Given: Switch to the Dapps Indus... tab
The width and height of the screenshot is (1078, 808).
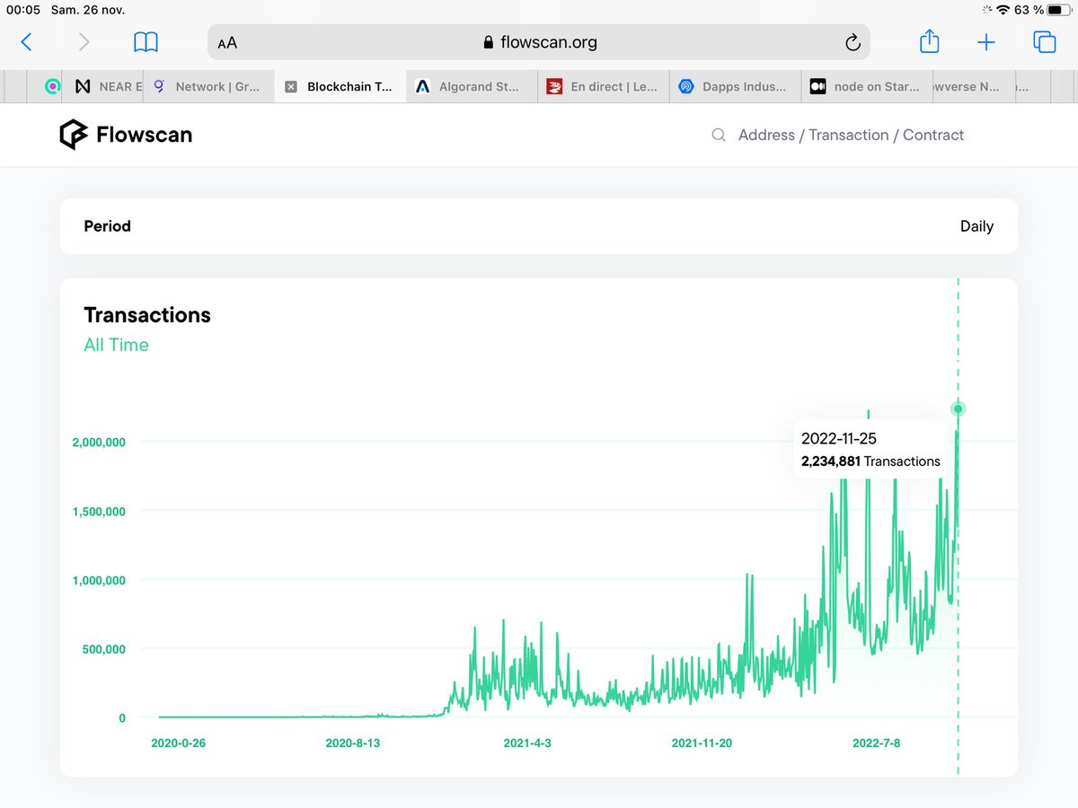Looking at the screenshot, I should coord(736,87).
